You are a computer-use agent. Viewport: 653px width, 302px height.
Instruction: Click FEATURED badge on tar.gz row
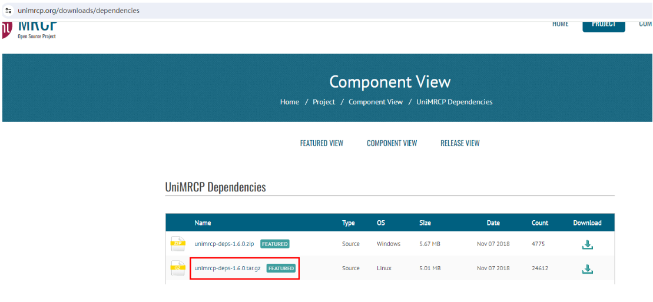[x=281, y=268]
